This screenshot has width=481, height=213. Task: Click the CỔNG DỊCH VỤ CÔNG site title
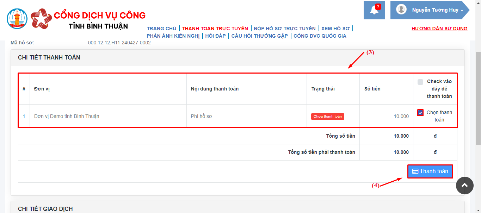100,15
